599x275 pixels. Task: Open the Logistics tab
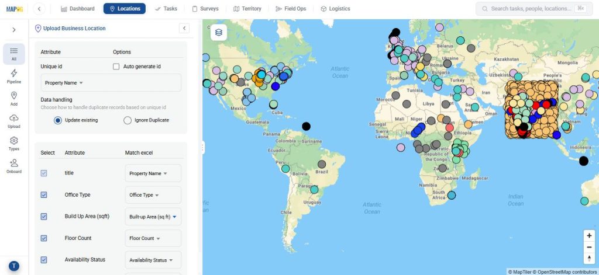click(x=335, y=9)
